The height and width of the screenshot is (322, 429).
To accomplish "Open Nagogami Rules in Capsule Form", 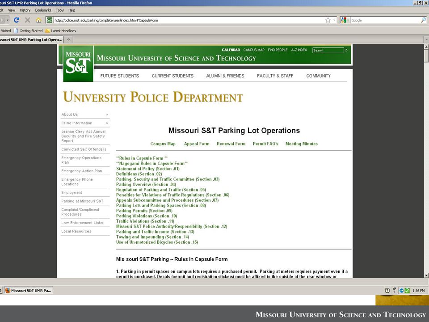I will 152,163.
